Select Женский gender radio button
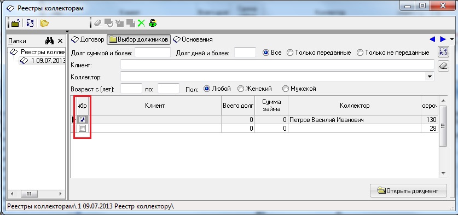 click(240, 89)
